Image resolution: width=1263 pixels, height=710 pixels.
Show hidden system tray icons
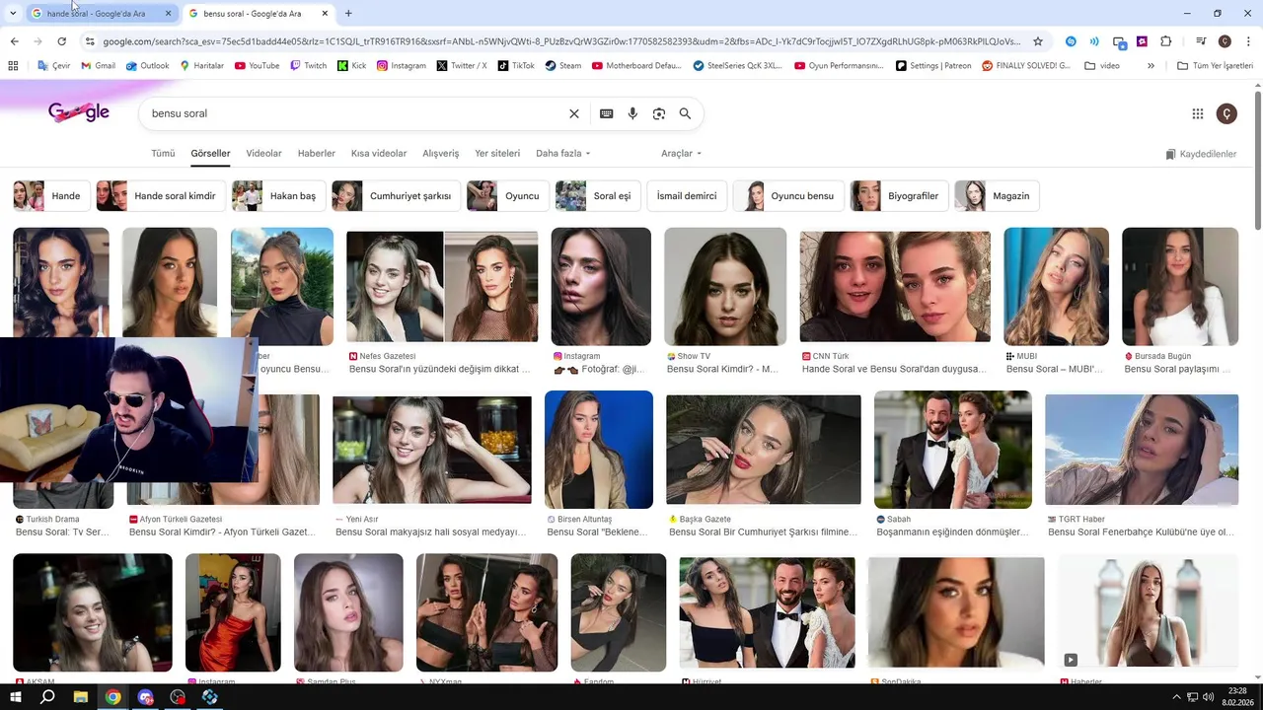pyautogui.click(x=1176, y=697)
